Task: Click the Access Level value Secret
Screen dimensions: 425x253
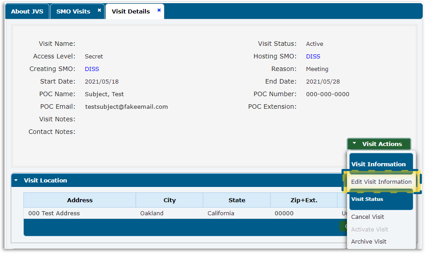Action: pos(94,57)
